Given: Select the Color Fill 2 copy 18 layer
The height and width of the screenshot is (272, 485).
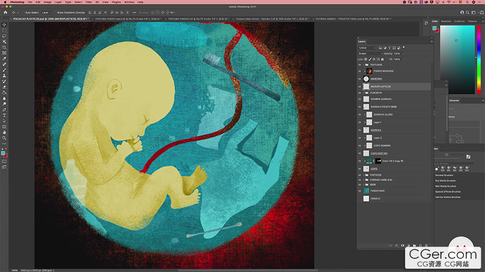Looking at the screenshot, I should [x=394, y=161].
